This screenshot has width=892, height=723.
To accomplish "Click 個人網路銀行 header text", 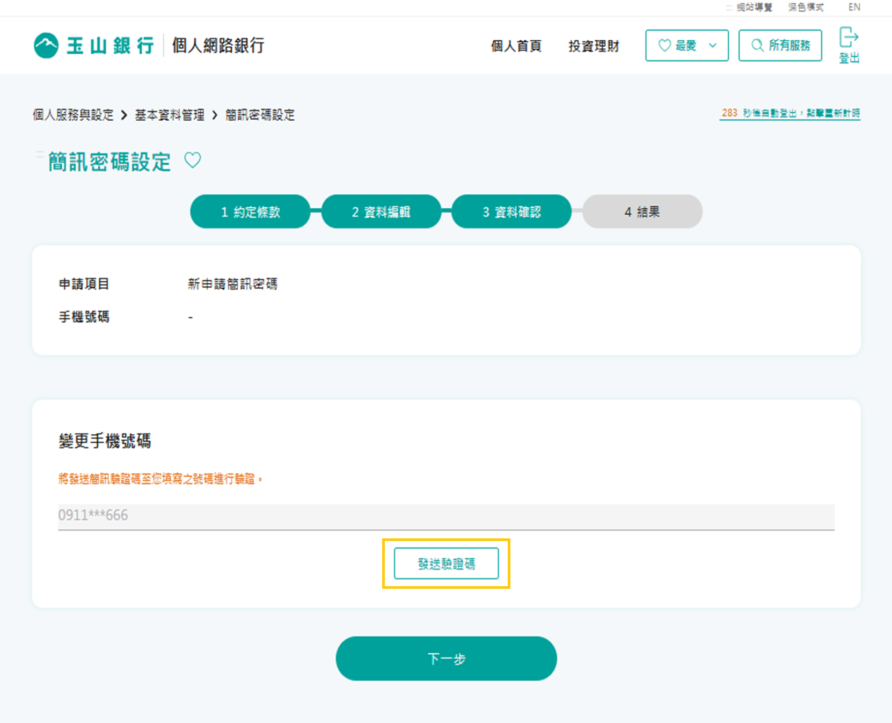I will (218, 46).
